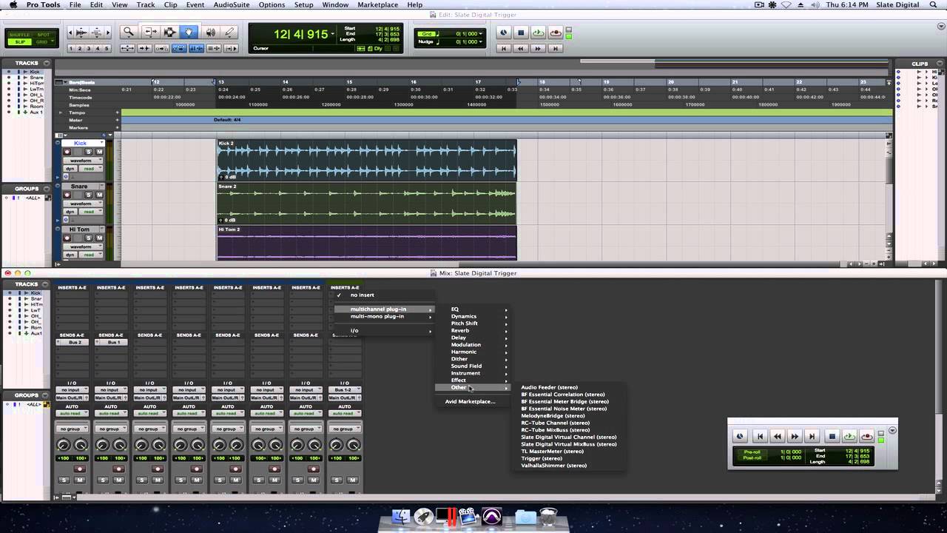
Task: Click Rewind in the Edit window transport
Action: (521, 48)
